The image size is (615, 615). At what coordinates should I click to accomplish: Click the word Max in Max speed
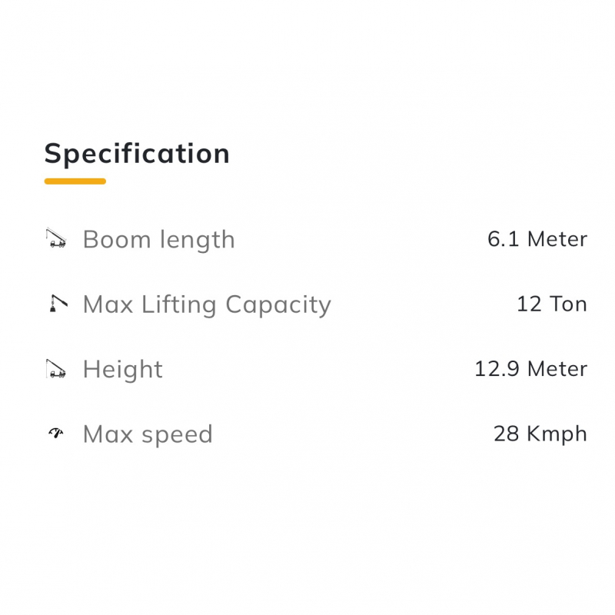(107, 434)
